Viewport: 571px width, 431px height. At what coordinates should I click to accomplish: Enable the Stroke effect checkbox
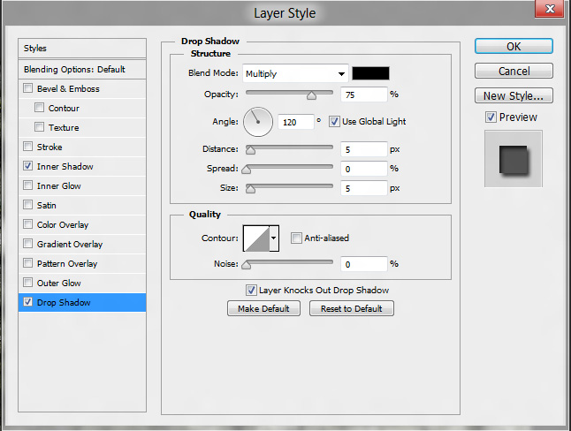coord(27,147)
